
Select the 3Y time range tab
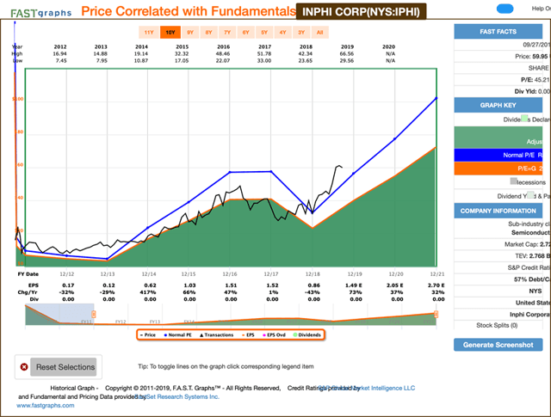pyautogui.click(x=301, y=33)
